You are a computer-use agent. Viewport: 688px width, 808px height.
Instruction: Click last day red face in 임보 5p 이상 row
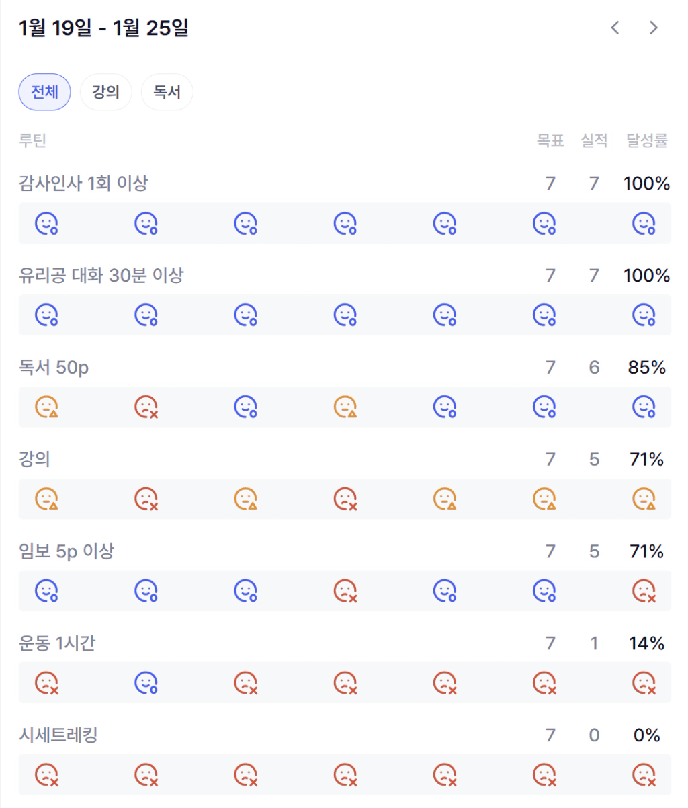pyautogui.click(x=644, y=592)
